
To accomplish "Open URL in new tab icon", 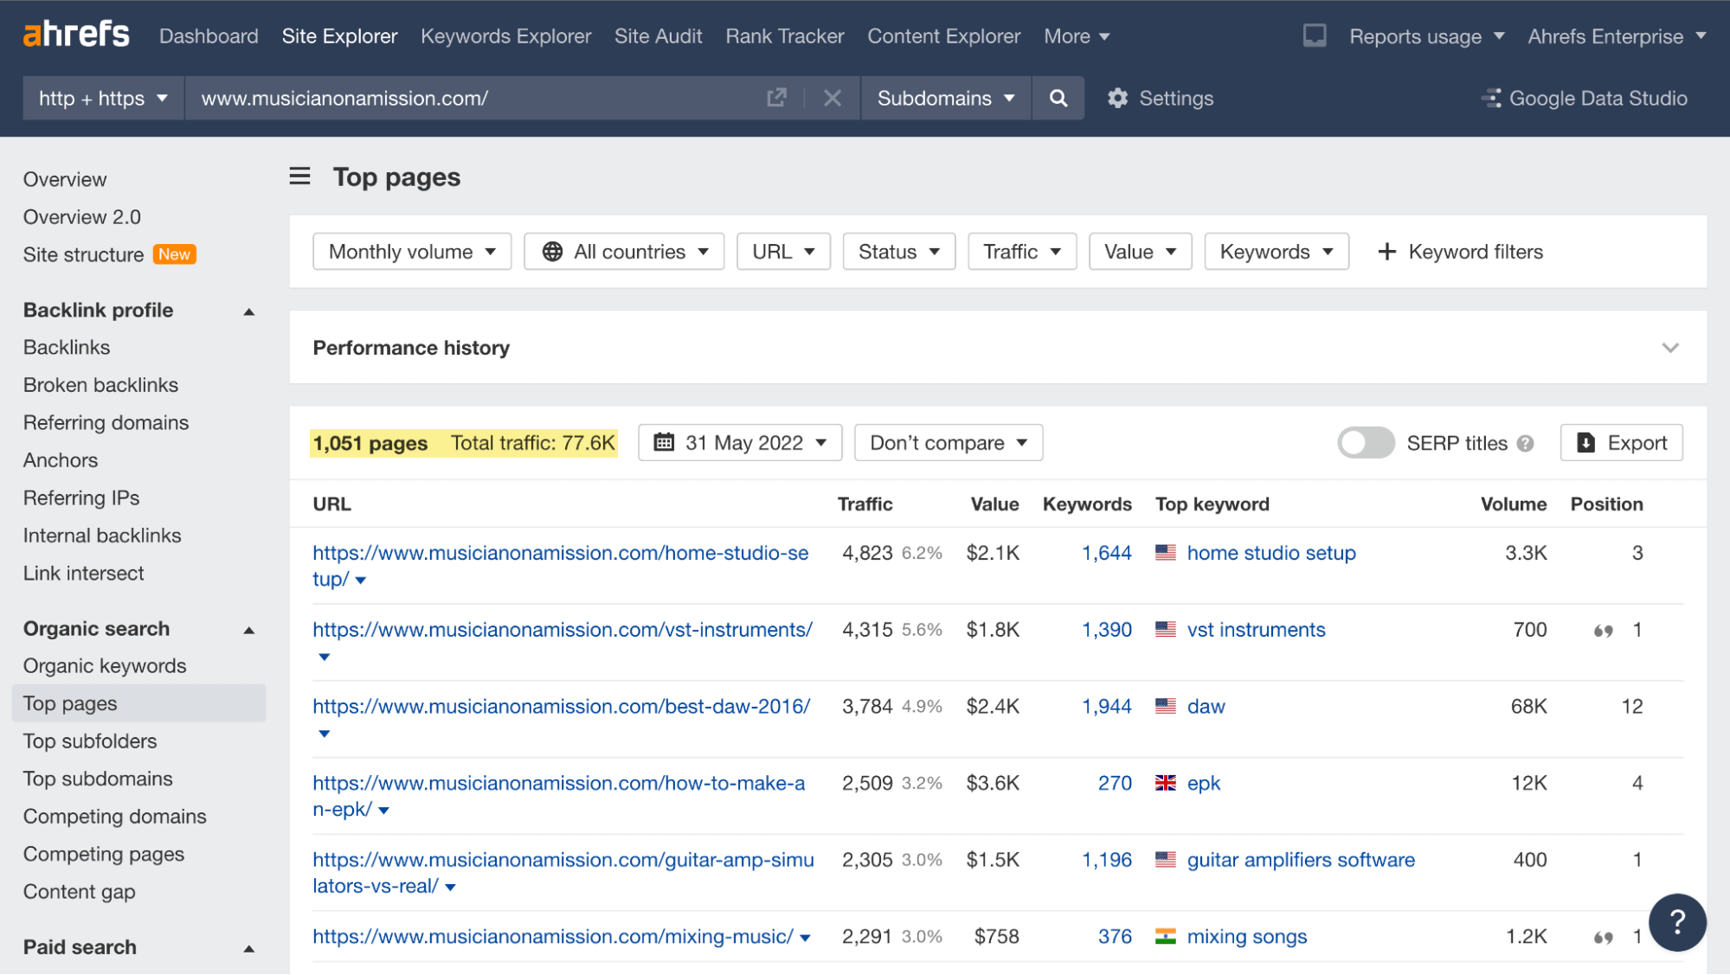I will point(776,98).
